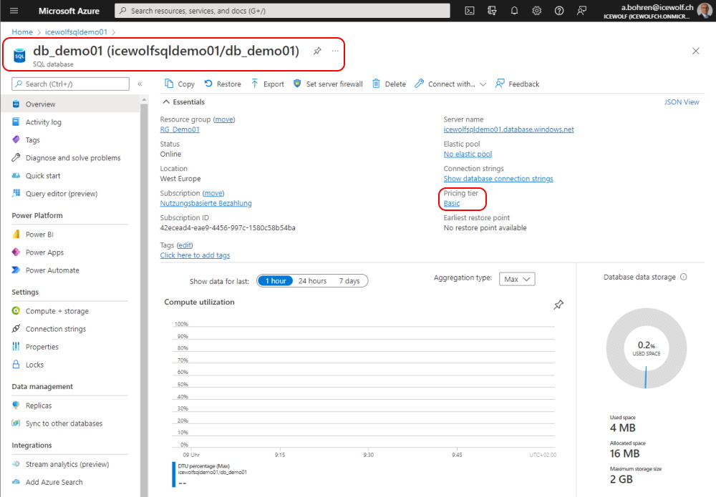
Task: Open Power BI menu item
Action: point(70,235)
